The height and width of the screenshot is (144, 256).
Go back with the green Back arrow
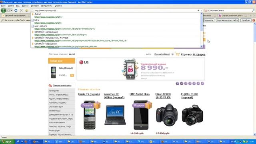4,10
